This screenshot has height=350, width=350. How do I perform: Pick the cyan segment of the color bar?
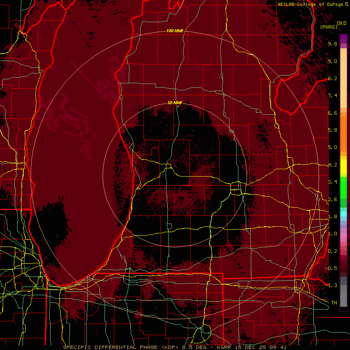coord(343,214)
